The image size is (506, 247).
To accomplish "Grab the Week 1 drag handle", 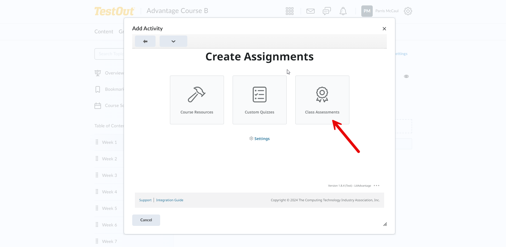I will tap(97, 142).
